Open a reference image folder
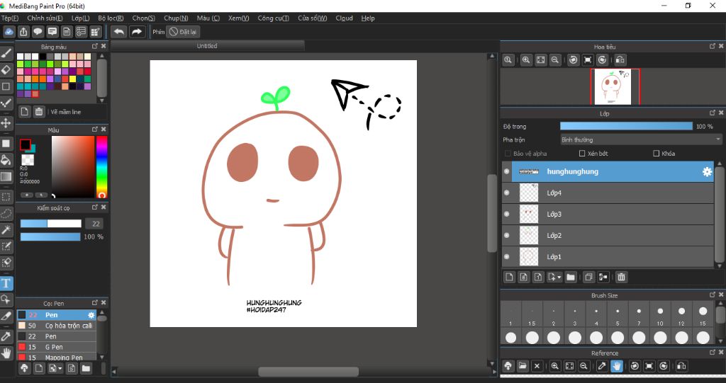 523,366
